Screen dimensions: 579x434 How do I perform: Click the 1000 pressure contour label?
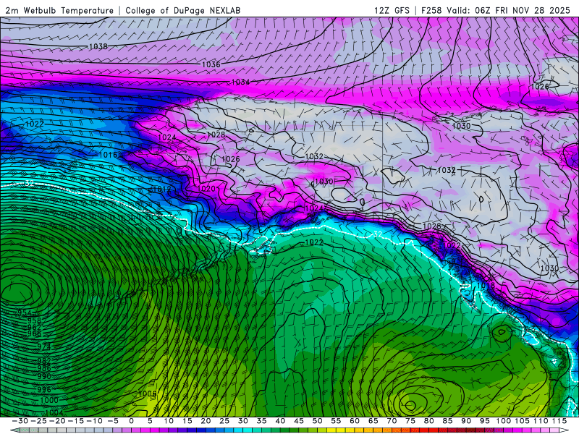click(x=49, y=401)
